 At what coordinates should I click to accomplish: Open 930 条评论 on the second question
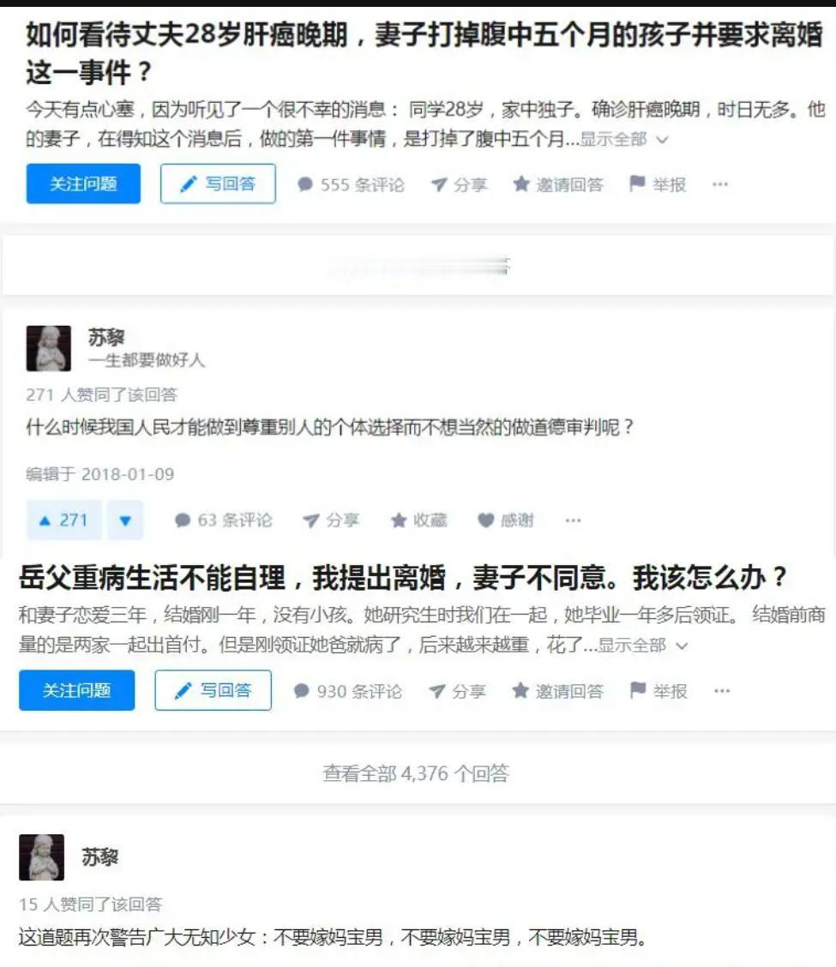pyautogui.click(x=348, y=691)
